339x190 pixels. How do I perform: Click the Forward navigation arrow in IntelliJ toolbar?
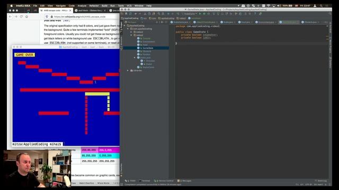pyautogui.click(x=140, y=14)
